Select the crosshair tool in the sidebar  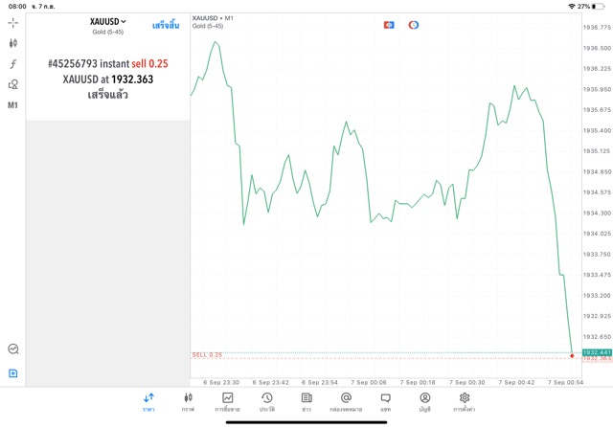tap(13, 22)
